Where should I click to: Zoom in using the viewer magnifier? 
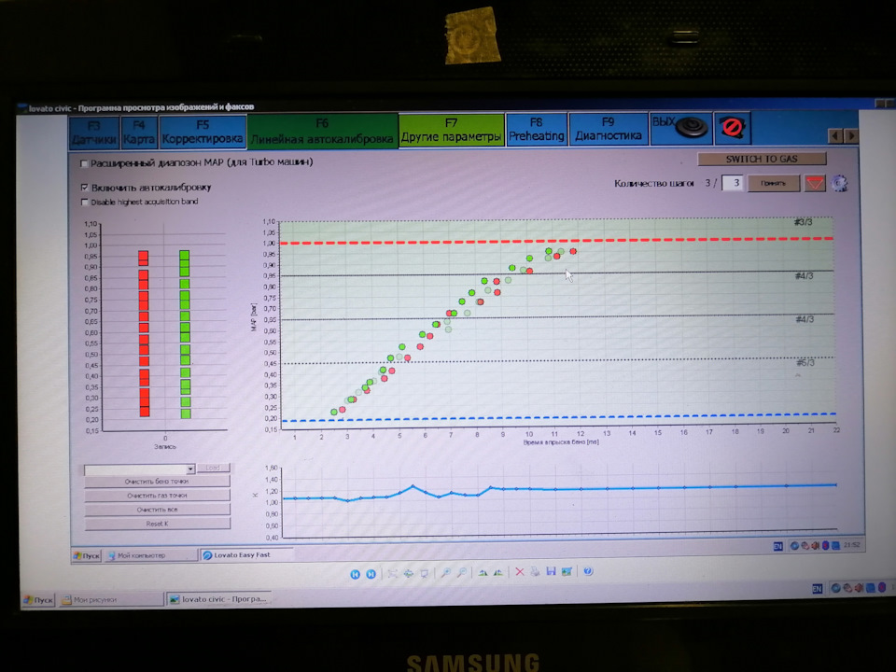(x=446, y=572)
